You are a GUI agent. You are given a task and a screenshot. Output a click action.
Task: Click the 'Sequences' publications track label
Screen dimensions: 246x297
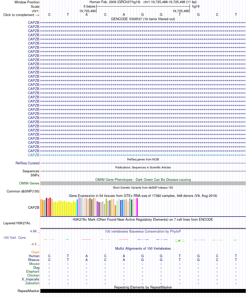(31, 171)
